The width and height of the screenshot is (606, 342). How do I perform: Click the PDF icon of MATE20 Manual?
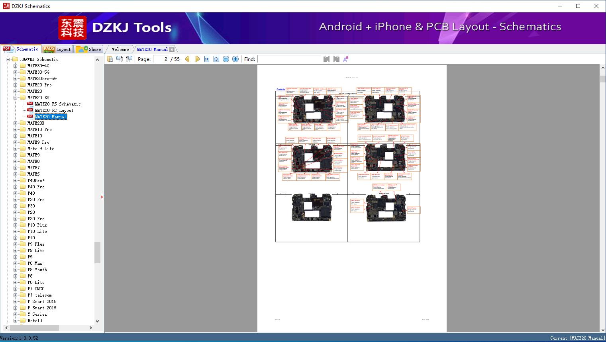tap(30, 116)
